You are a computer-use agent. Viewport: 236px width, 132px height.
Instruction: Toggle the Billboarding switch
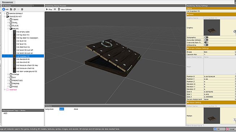click(x=206, y=45)
